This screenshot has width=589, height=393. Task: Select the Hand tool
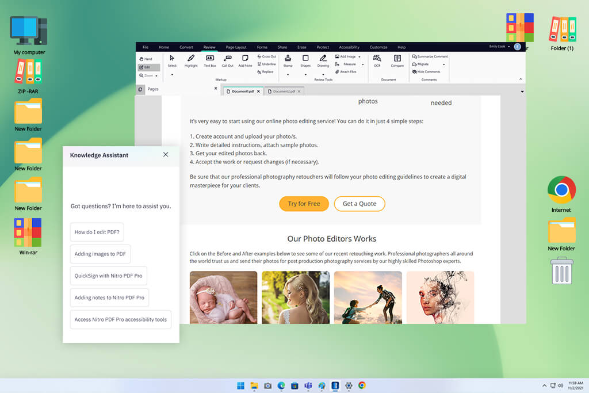pos(146,59)
